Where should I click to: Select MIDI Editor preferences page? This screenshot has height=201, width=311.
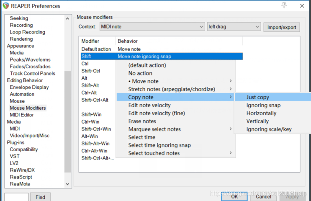click(22, 115)
